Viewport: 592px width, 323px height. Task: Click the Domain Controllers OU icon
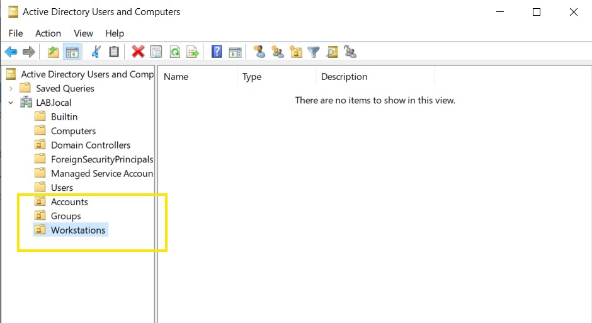40,145
